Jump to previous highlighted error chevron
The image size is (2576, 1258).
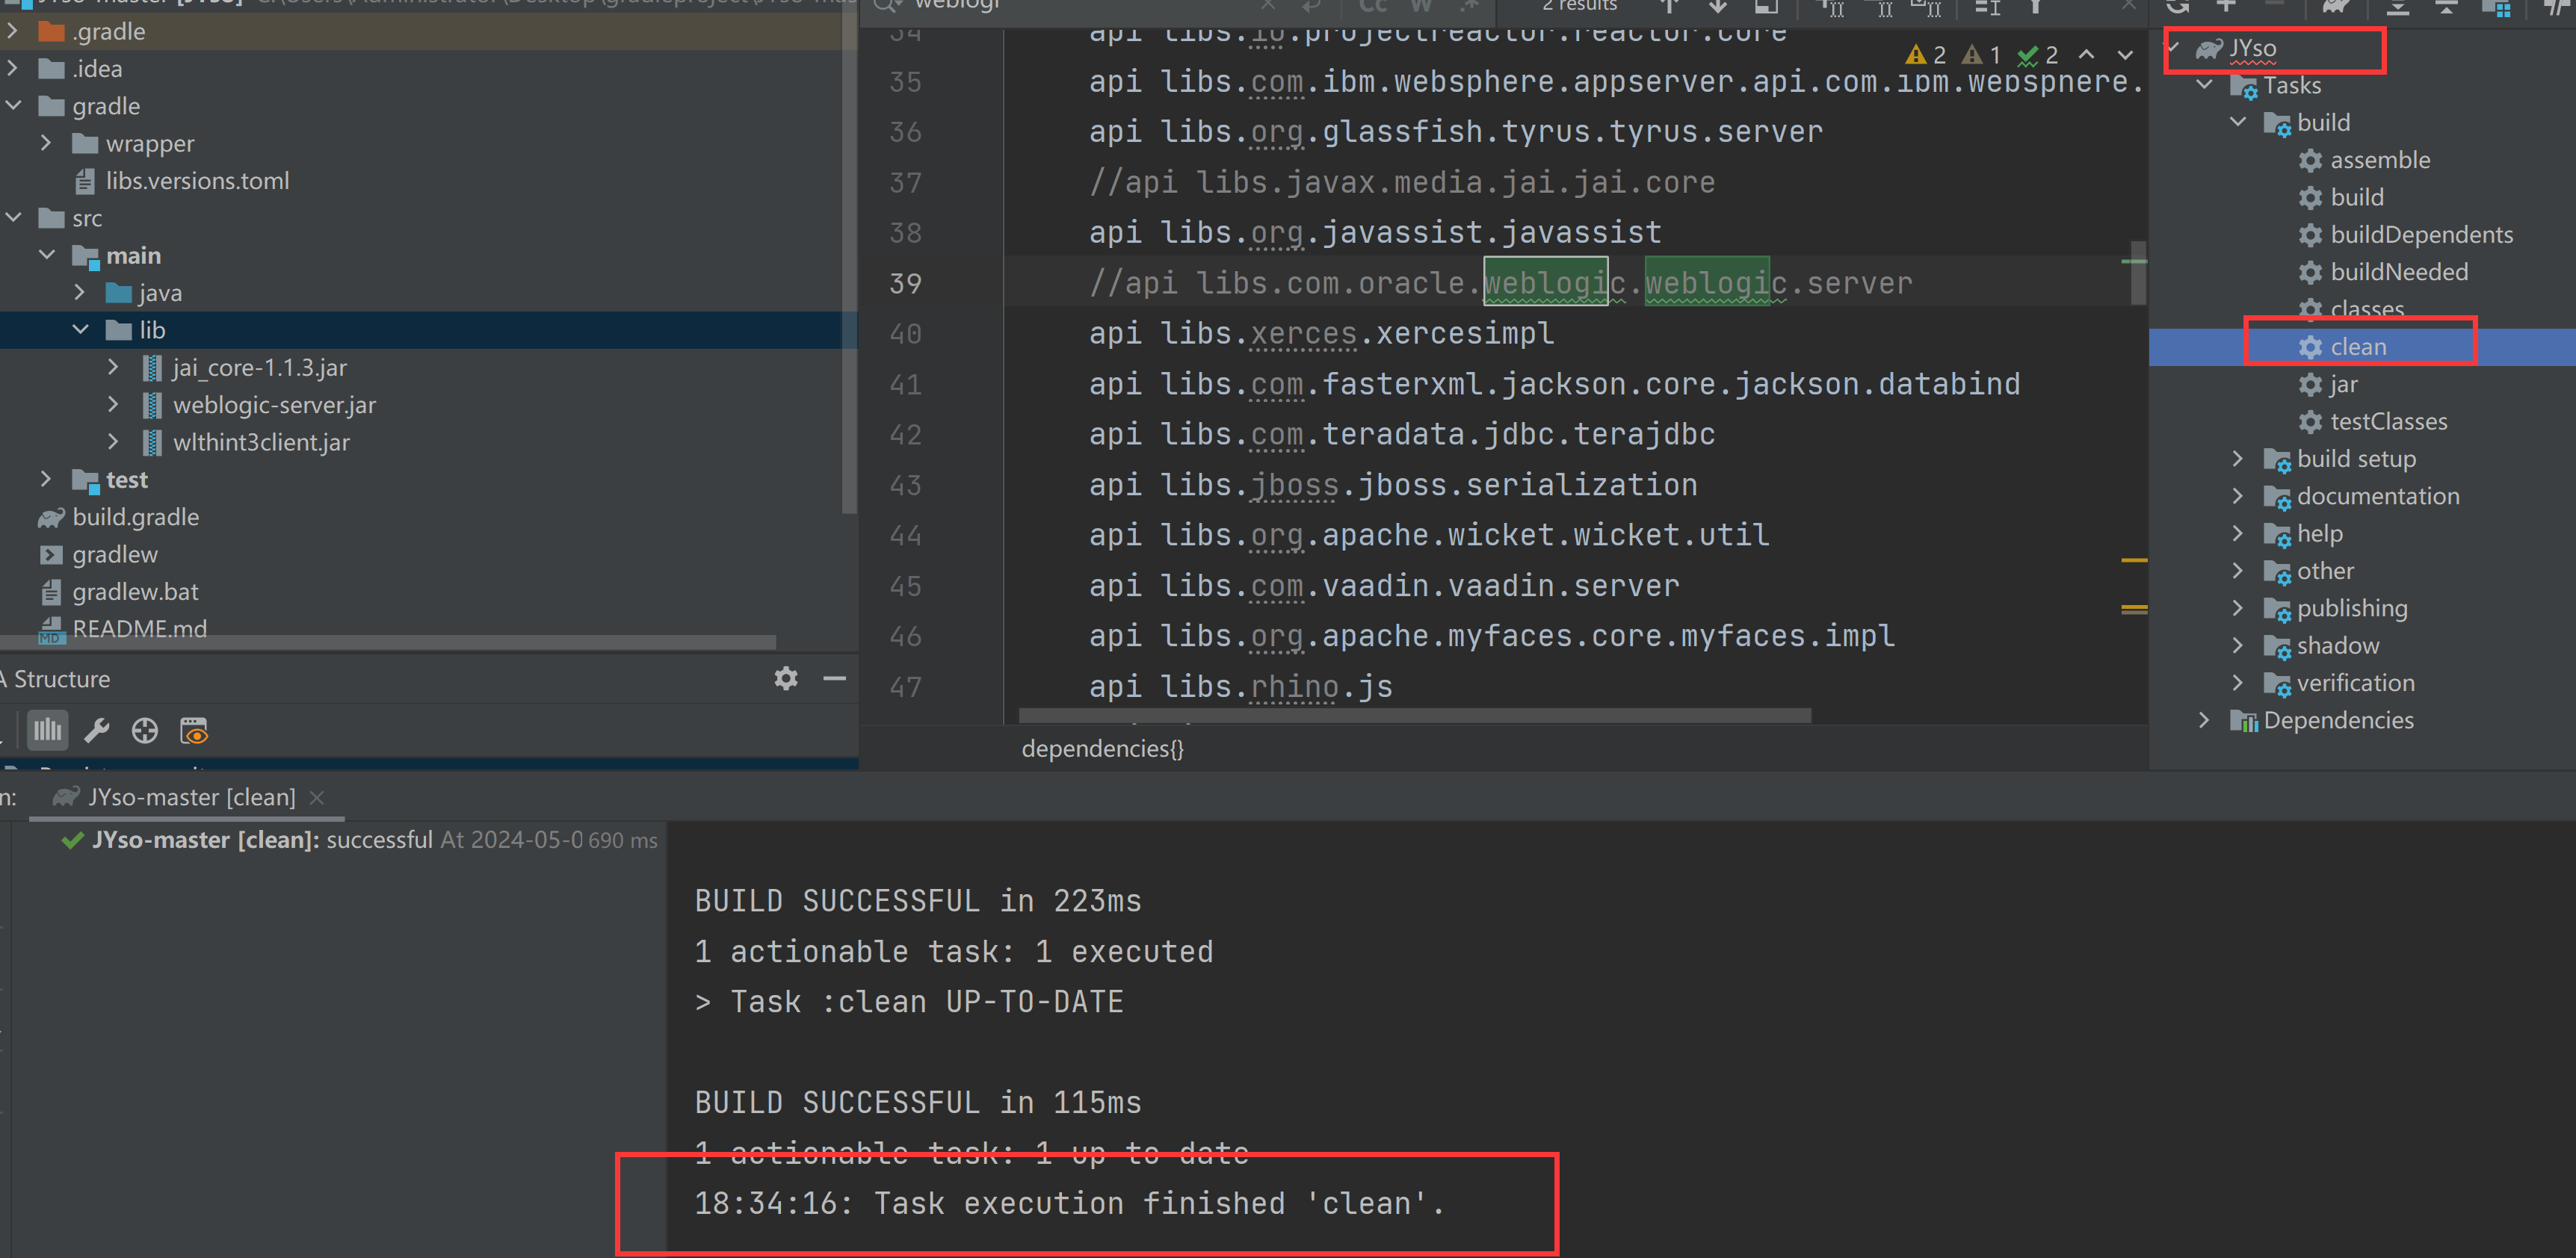pos(2086,54)
